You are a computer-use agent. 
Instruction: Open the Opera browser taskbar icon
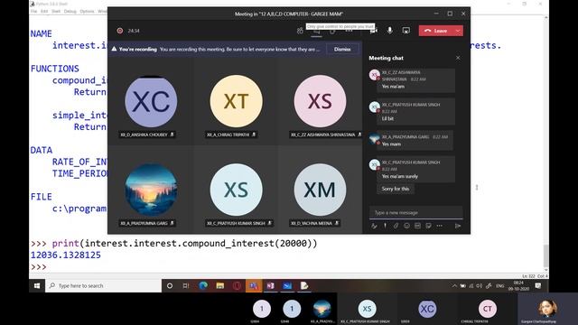tap(237, 285)
